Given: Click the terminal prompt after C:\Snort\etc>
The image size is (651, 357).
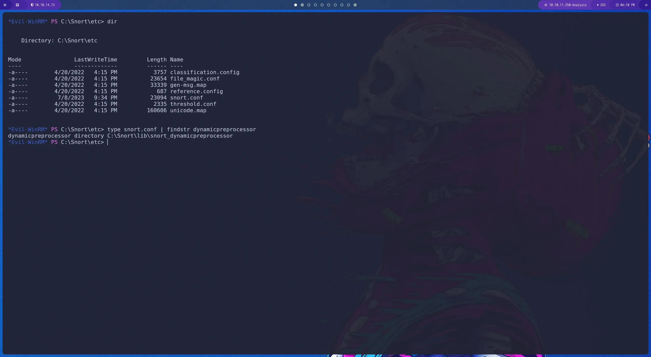Looking at the screenshot, I should (x=108, y=142).
